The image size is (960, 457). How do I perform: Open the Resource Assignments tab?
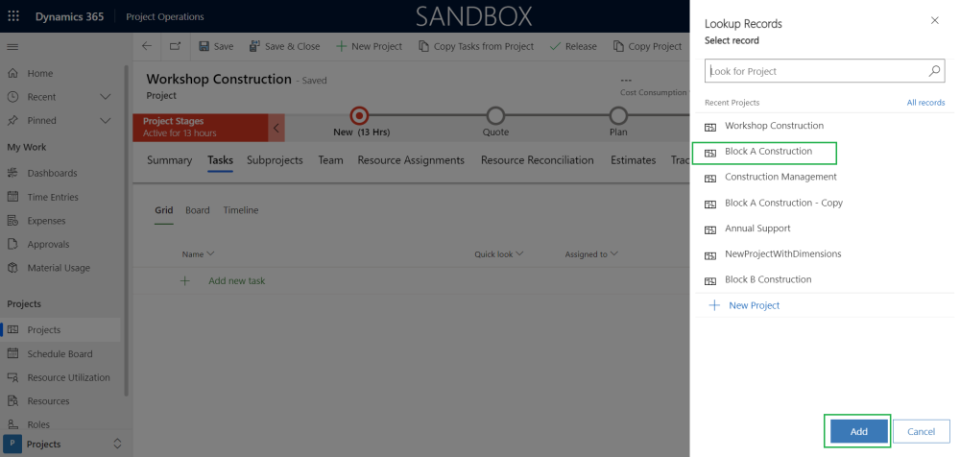(411, 160)
